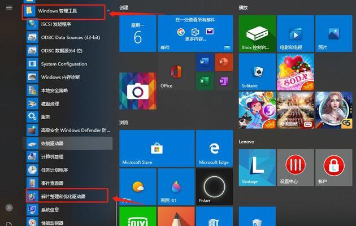Open 事件查看器
Screen dimensions: 356x226
[x=68, y=183]
